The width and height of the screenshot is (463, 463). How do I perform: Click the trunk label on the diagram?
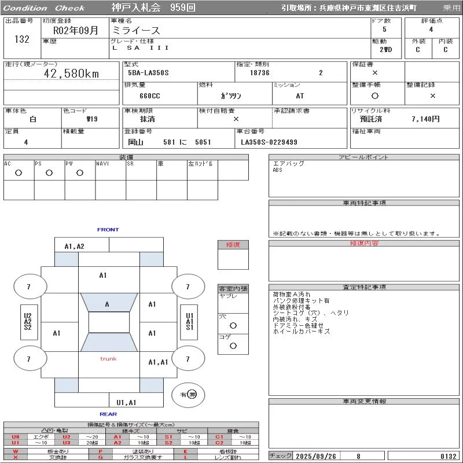click(x=108, y=359)
